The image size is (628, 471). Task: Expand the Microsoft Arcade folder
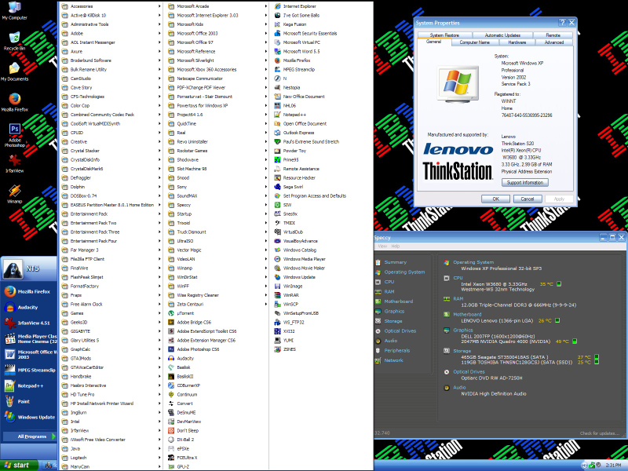(217, 6)
